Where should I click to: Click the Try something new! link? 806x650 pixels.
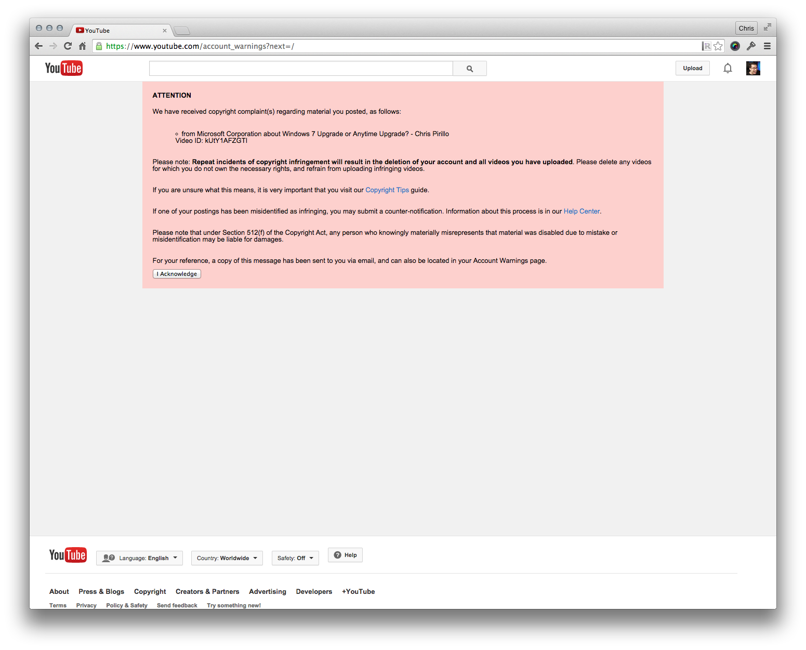pyautogui.click(x=234, y=605)
